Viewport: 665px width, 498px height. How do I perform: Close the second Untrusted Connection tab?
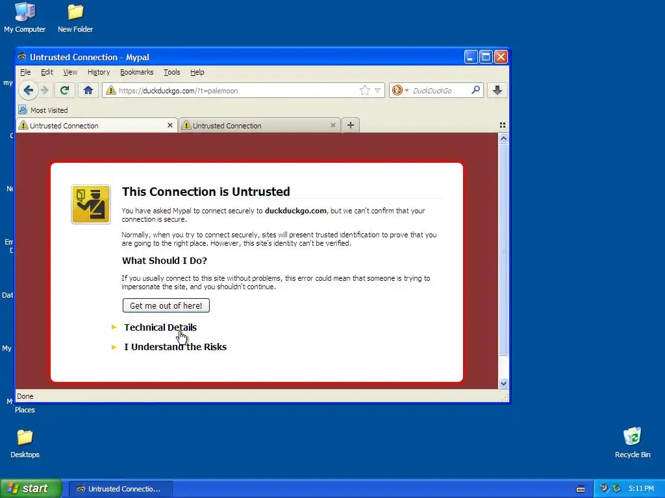[x=333, y=125]
